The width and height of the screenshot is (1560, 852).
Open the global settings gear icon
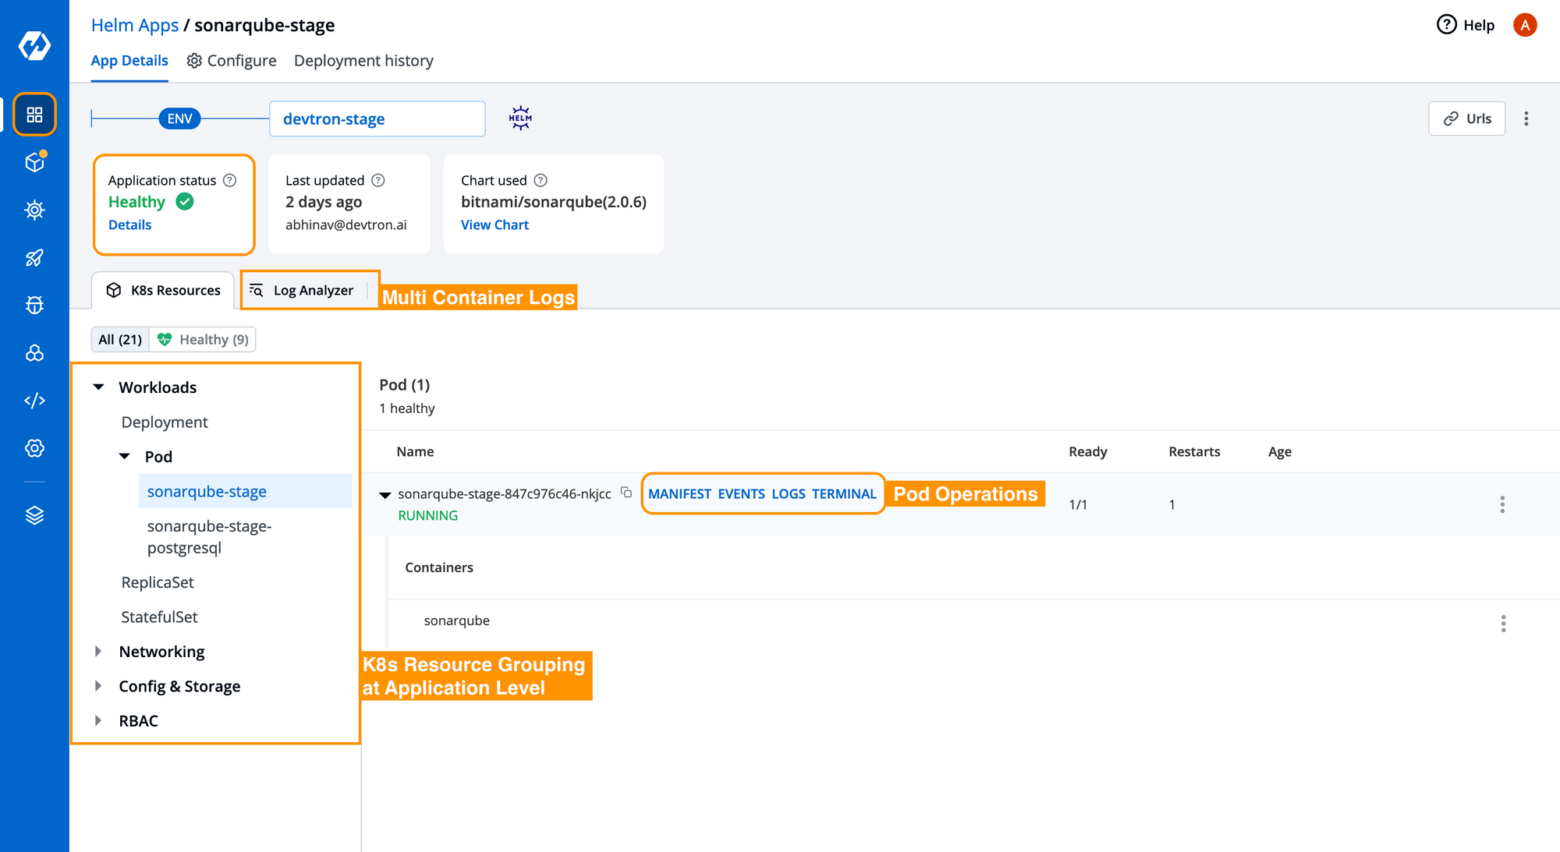34,447
